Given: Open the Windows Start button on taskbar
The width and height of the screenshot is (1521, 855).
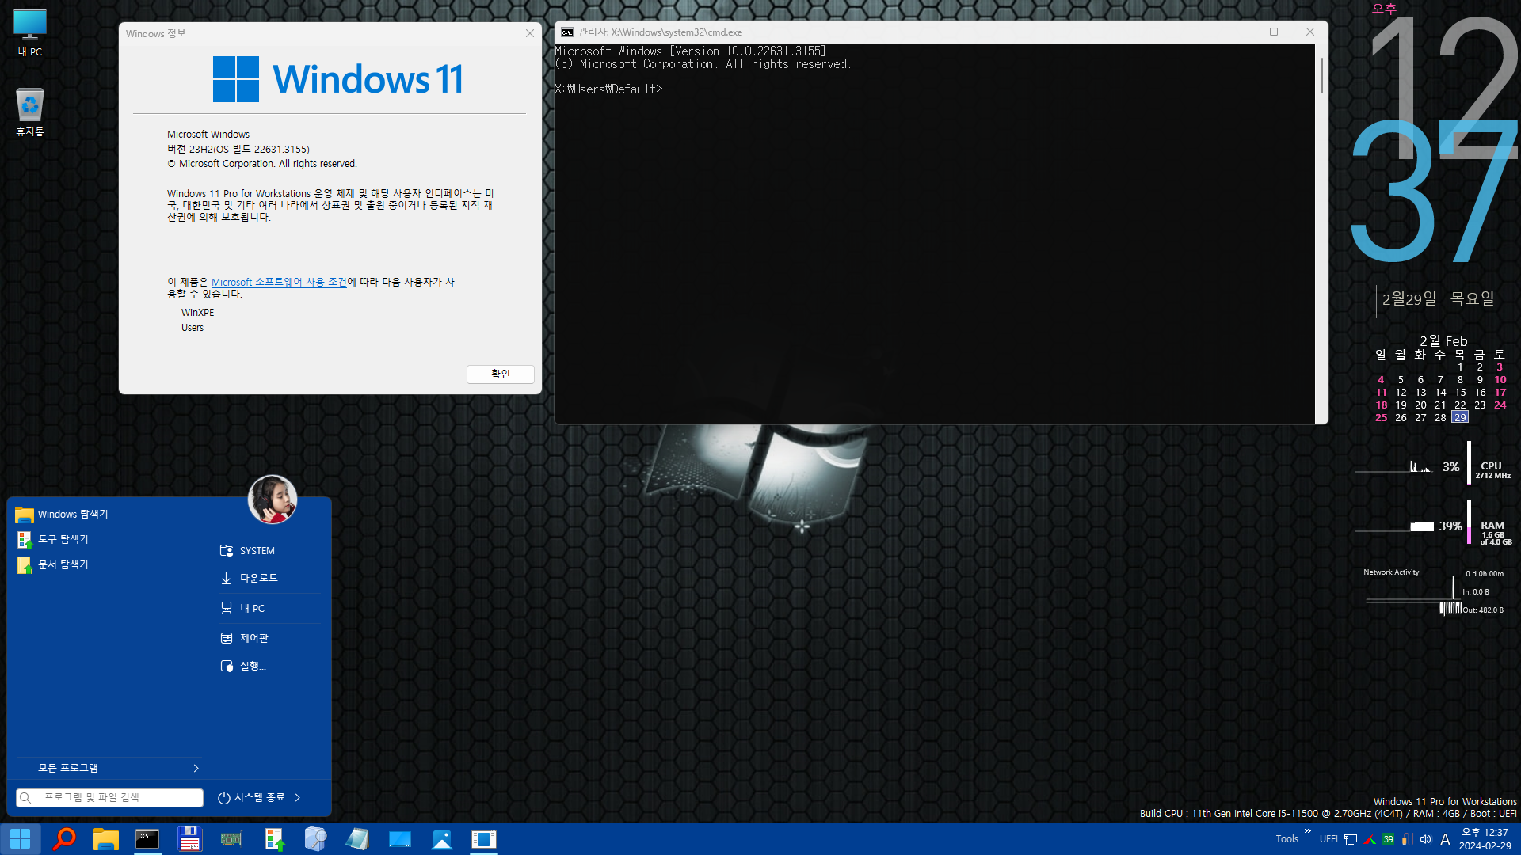Looking at the screenshot, I should (x=21, y=839).
